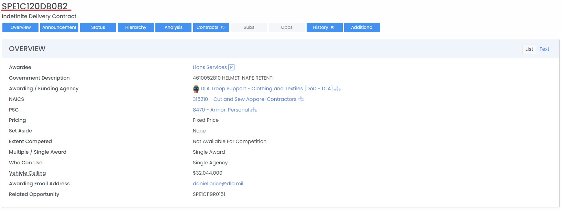Click the OVERVIEW panel heading
The image size is (561, 211).
(27, 49)
